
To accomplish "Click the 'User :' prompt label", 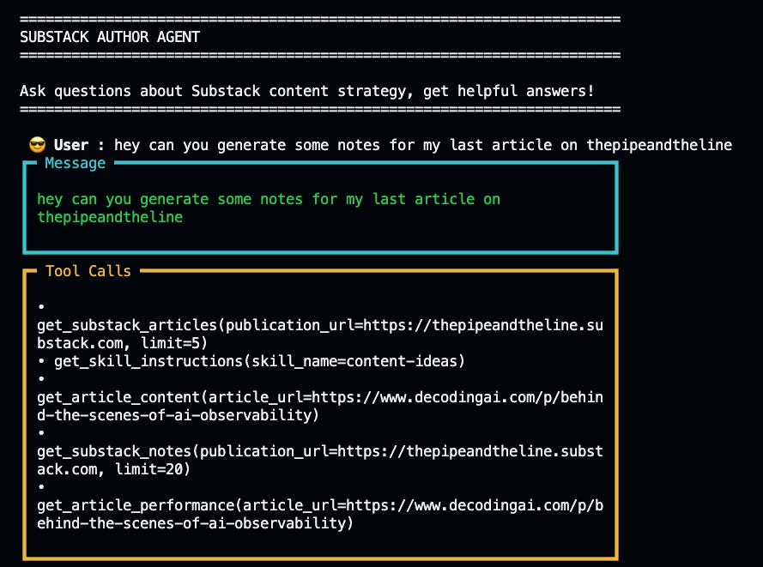I will pyautogui.click(x=79, y=145).
